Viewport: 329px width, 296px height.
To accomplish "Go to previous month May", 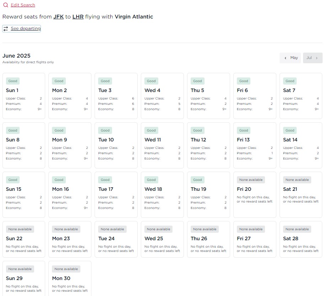I will coord(290,58).
